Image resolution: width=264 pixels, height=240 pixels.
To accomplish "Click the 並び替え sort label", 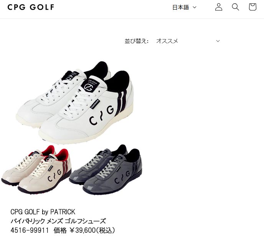I will point(137,41).
